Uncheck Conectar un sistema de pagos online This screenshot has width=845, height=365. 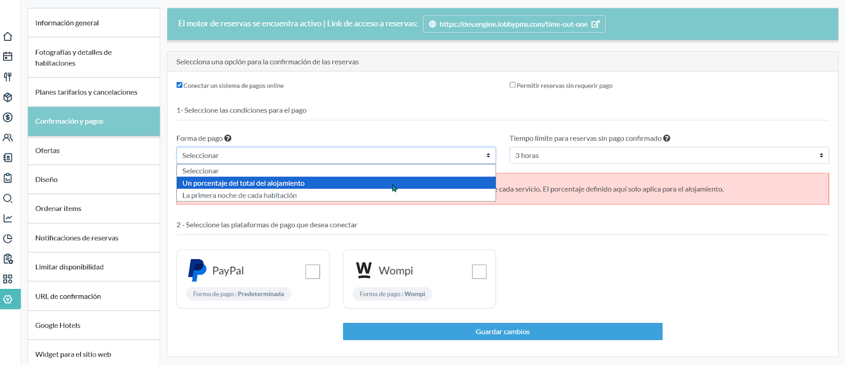(x=180, y=85)
